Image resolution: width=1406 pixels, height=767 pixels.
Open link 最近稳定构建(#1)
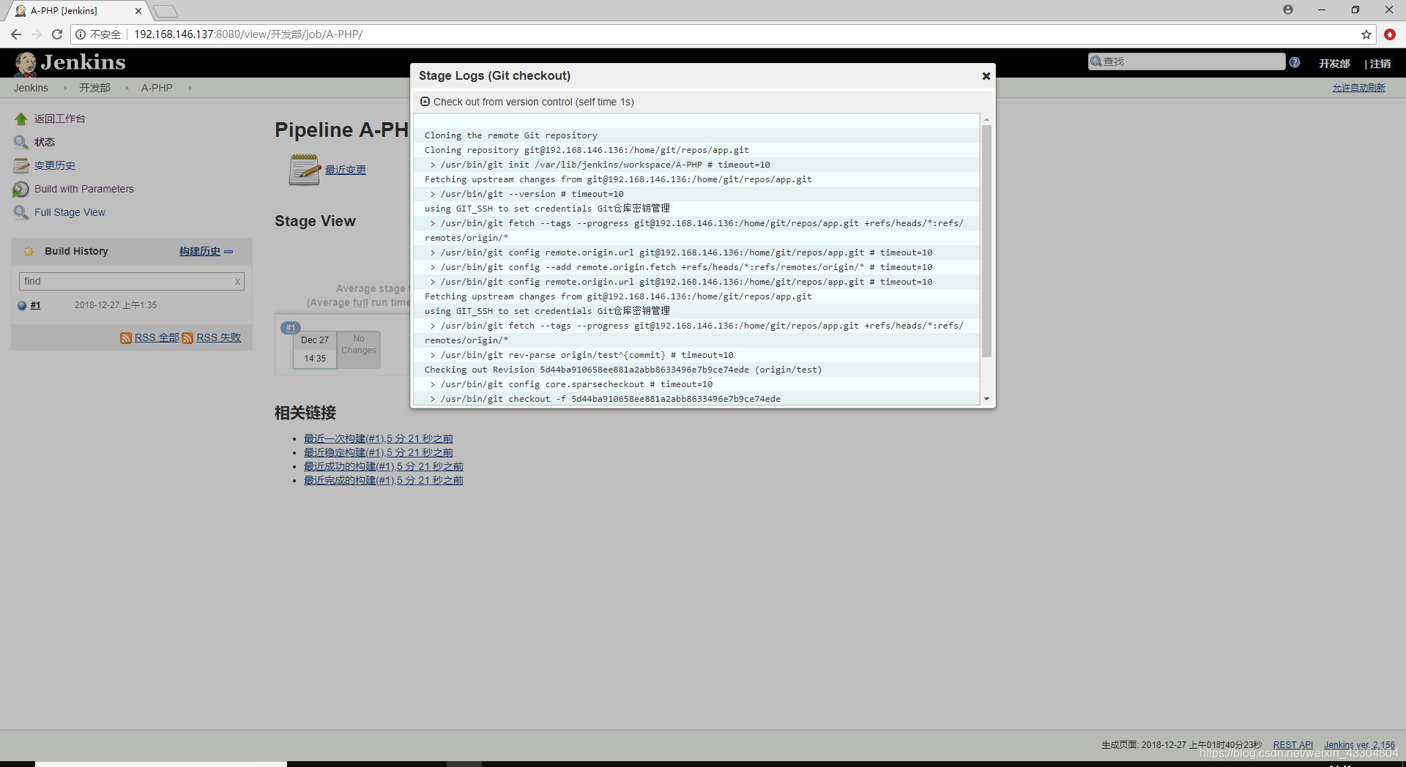click(379, 452)
